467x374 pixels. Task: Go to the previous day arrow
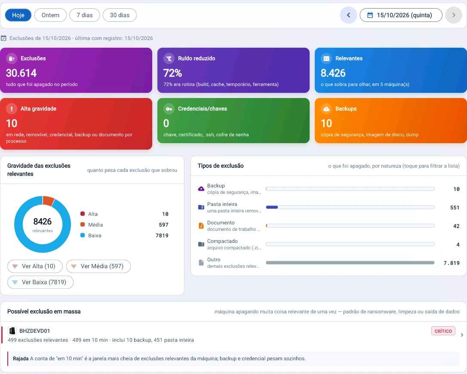point(348,15)
